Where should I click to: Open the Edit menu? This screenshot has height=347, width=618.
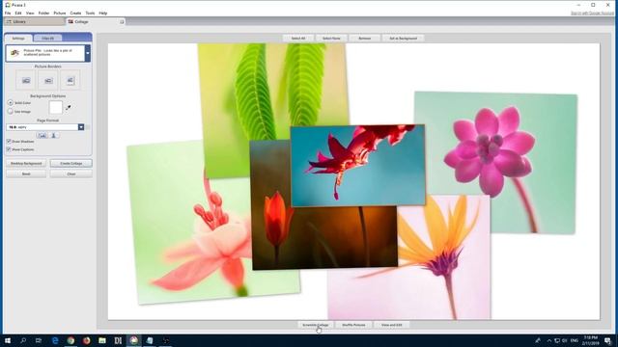pos(18,13)
